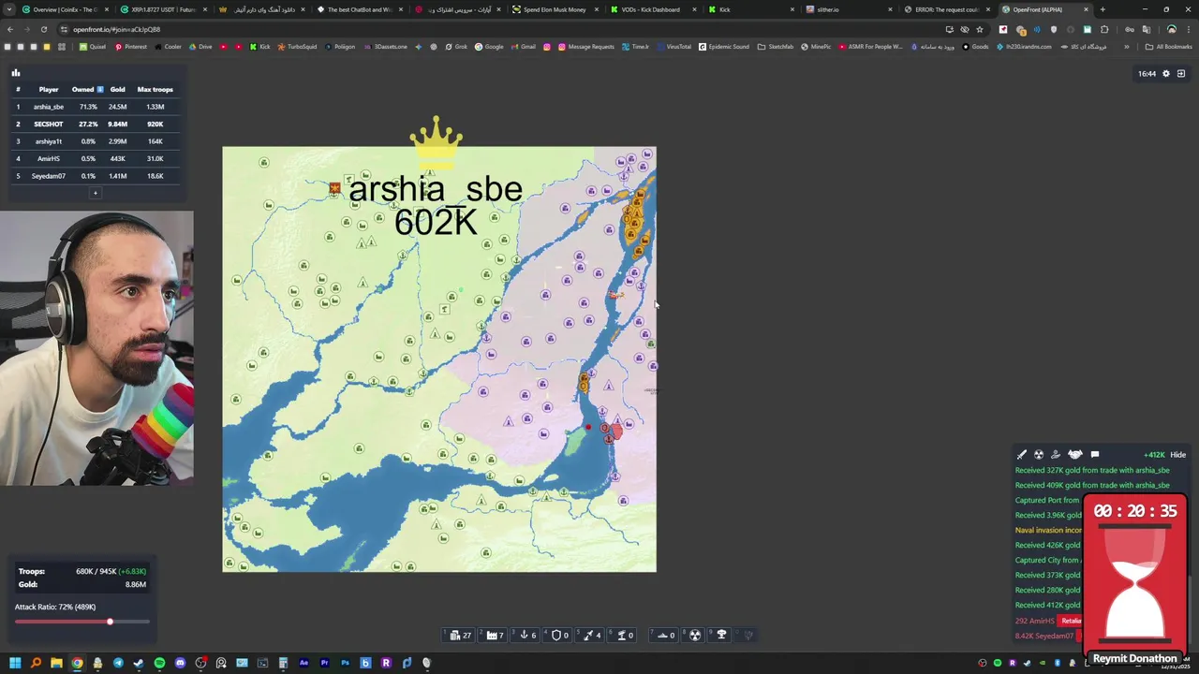The image size is (1199, 674).
Task: Filter events by alliance handshake icon
Action: (x=1075, y=454)
